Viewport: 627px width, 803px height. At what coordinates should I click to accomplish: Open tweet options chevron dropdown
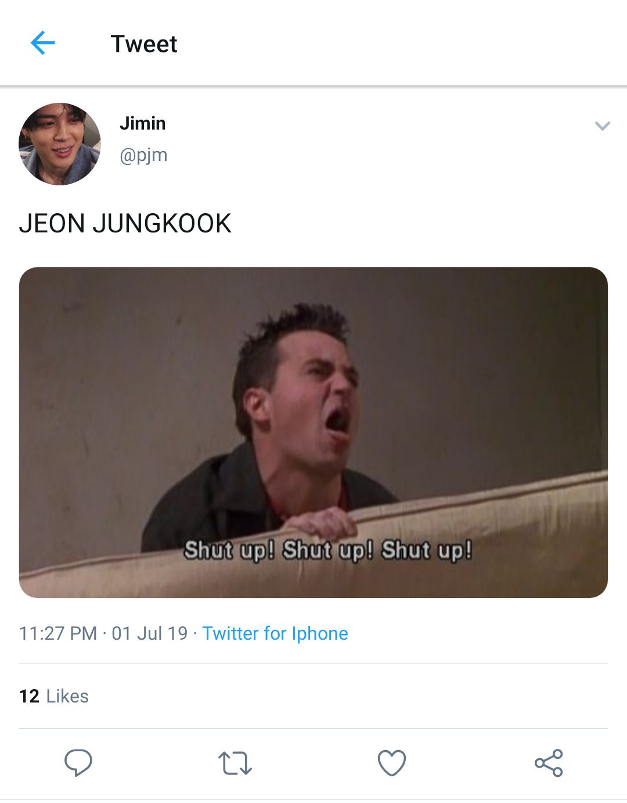point(603,126)
